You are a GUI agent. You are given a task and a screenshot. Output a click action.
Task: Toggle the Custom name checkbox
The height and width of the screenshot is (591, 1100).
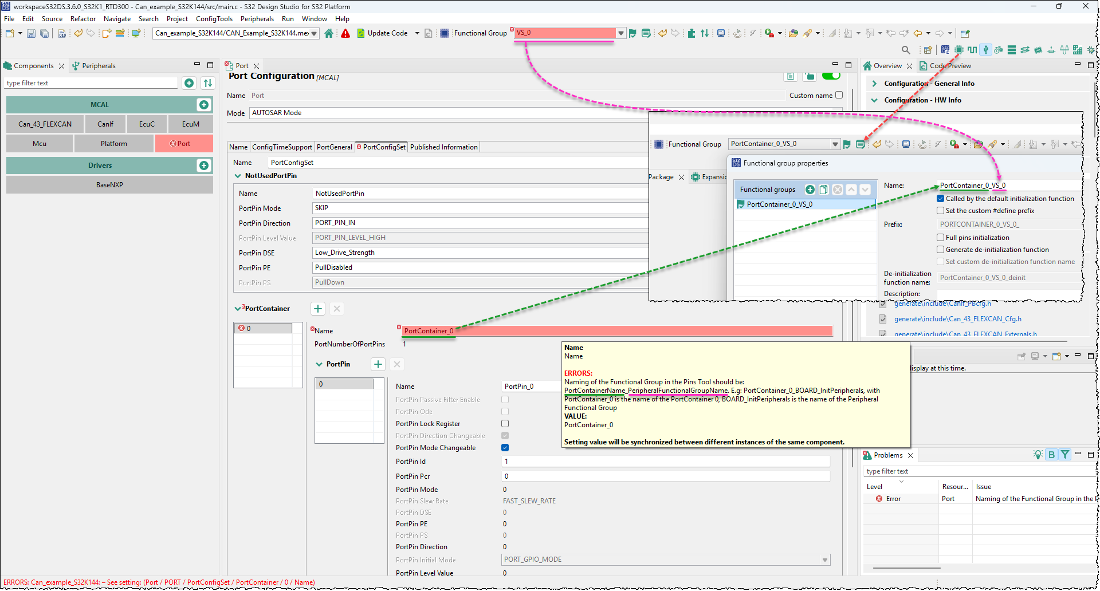[839, 95]
